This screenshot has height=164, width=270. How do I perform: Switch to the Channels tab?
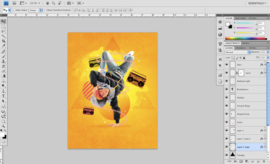tap(241, 48)
